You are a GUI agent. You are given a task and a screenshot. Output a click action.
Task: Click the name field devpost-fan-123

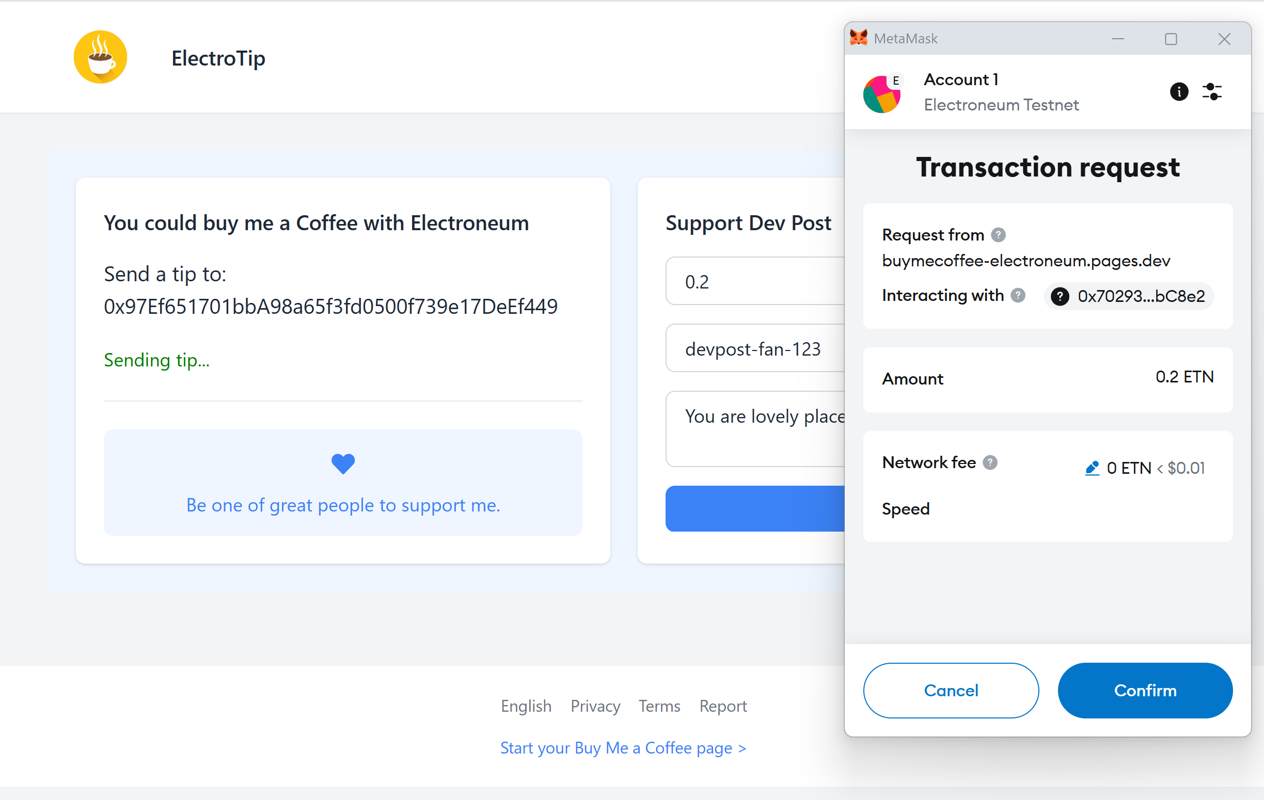click(755, 348)
